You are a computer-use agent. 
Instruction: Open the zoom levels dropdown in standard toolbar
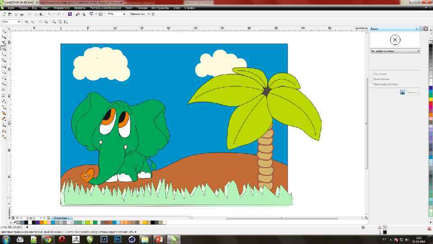click(x=124, y=14)
